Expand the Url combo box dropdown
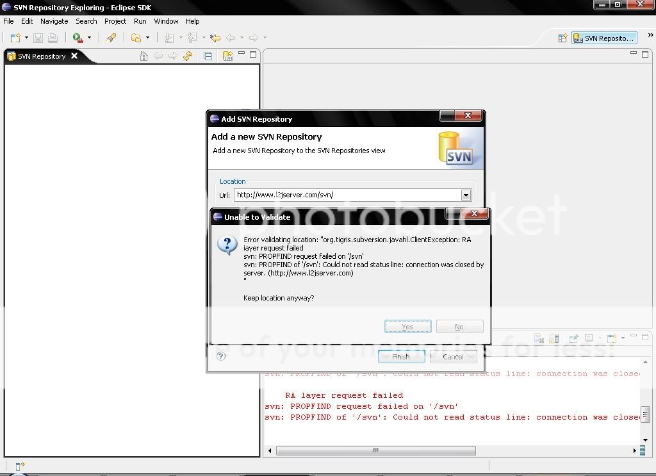This screenshot has height=476, width=656. [x=466, y=195]
